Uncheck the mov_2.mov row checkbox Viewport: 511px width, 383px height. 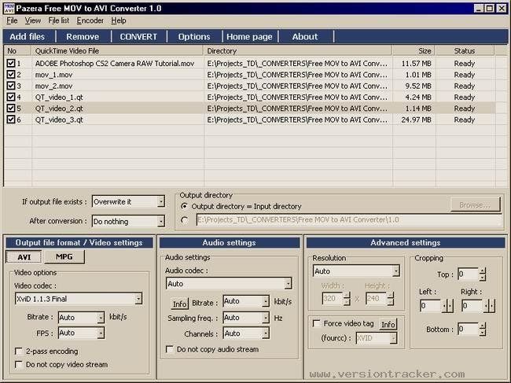pyautogui.click(x=11, y=86)
